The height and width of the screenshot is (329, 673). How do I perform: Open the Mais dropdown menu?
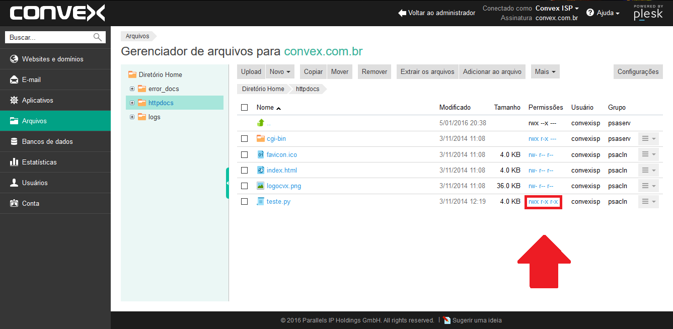coord(545,71)
